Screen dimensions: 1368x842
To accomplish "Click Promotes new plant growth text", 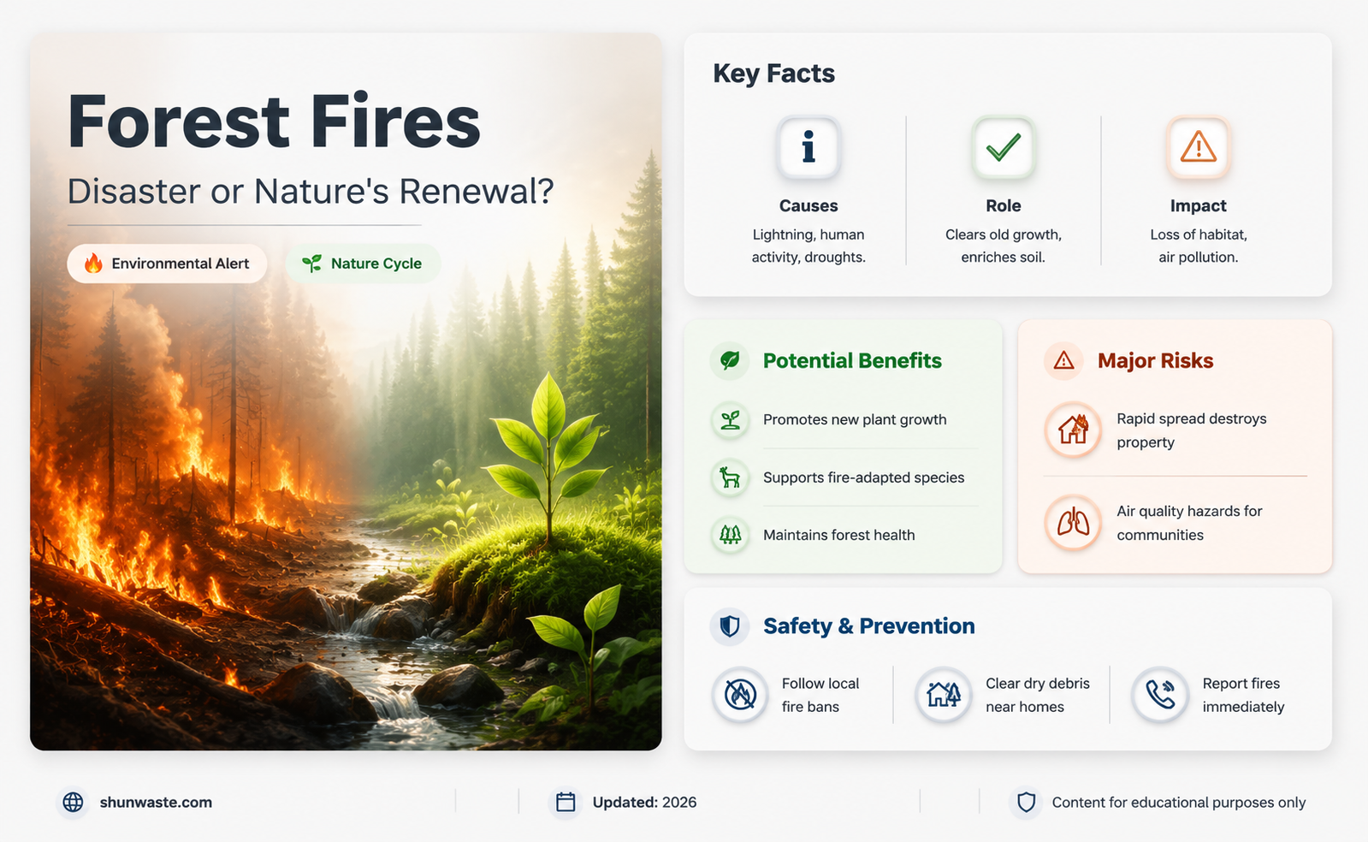I will (855, 419).
